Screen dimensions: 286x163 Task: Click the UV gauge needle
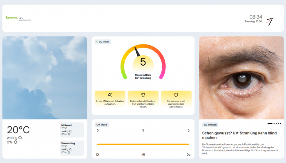pyautogui.click(x=138, y=53)
